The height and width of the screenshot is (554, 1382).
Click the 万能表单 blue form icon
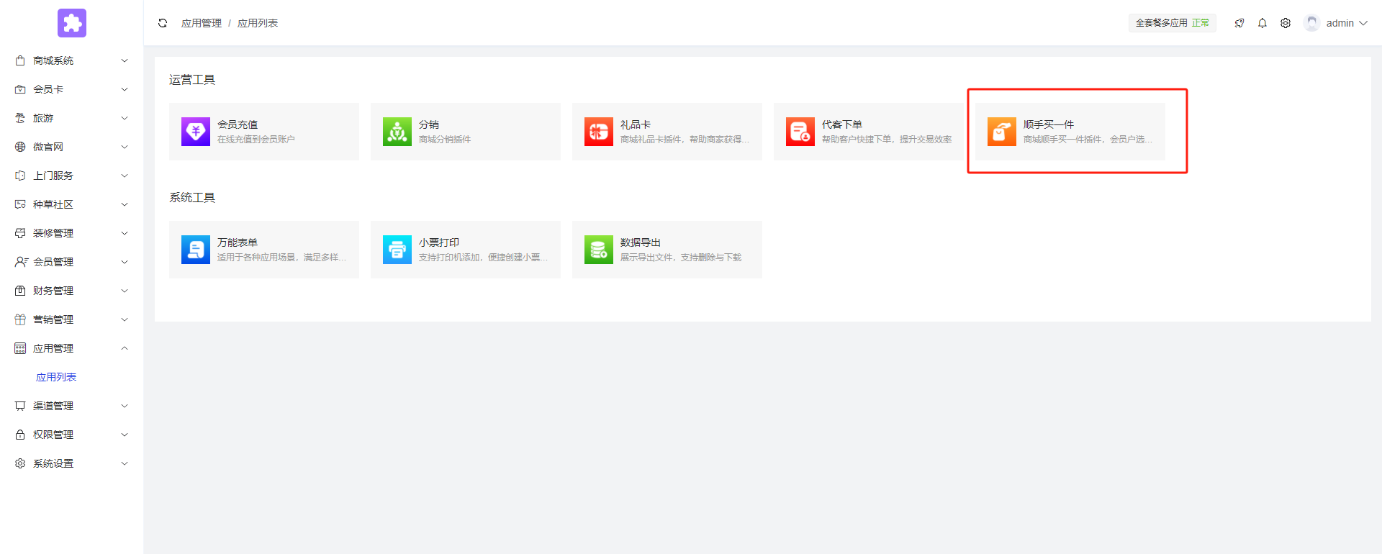tap(196, 250)
